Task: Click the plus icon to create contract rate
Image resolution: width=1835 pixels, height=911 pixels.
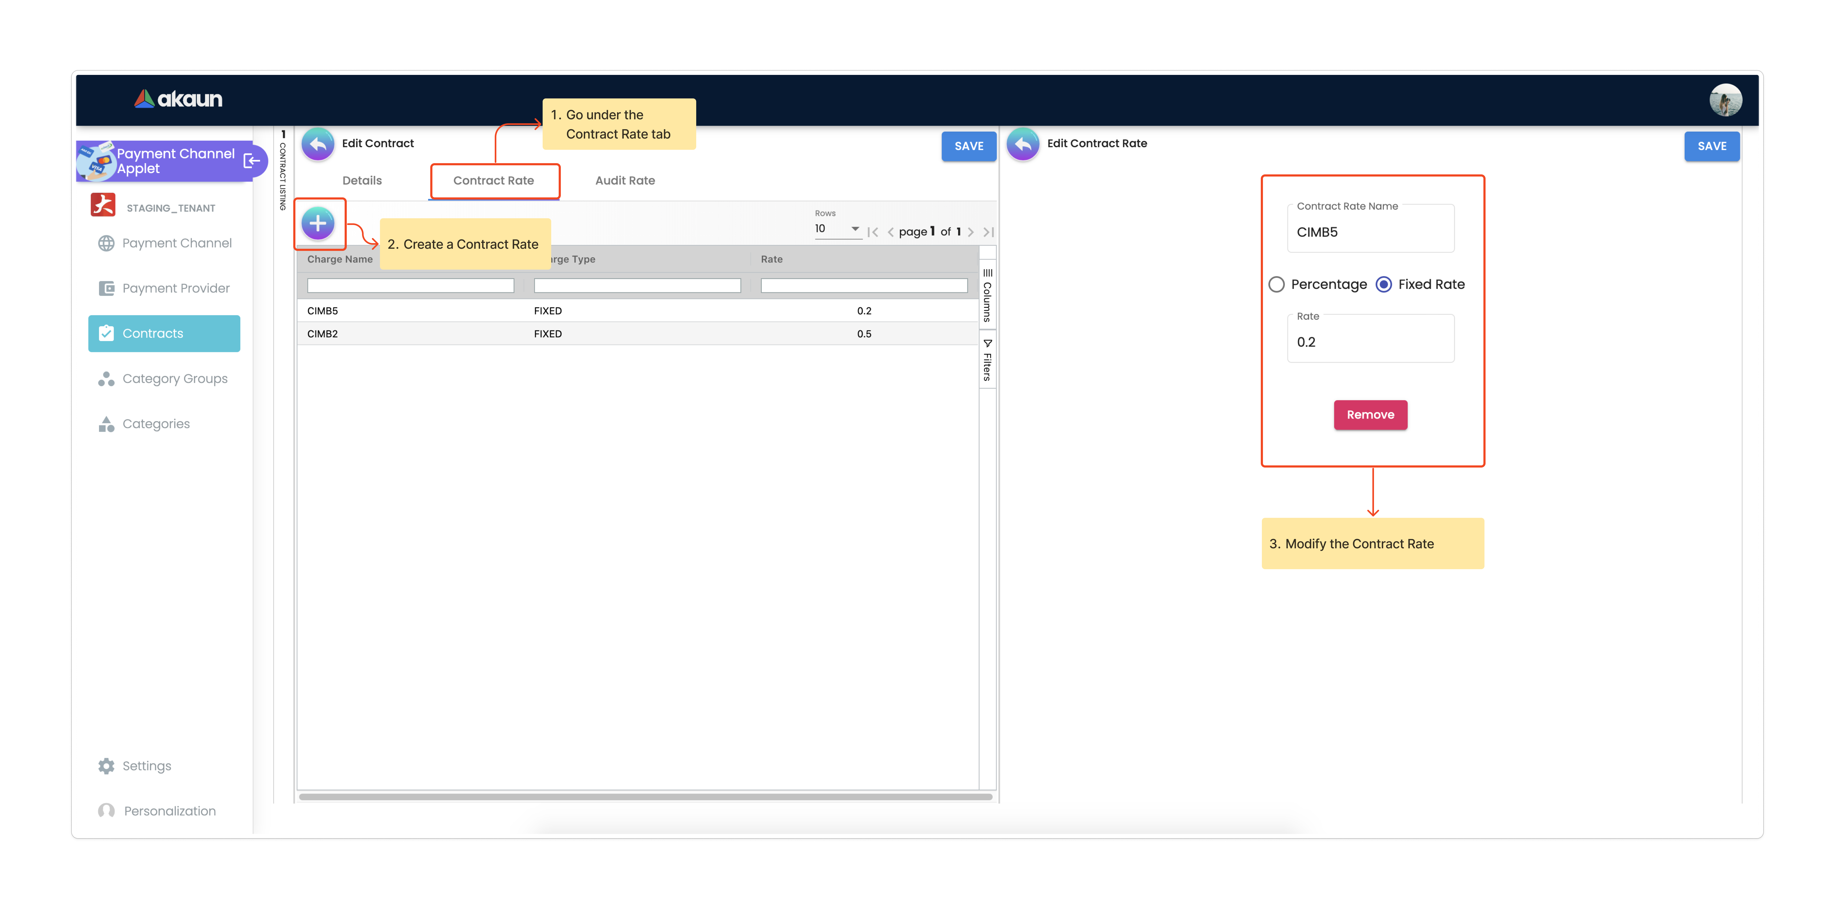Action: tap(318, 224)
